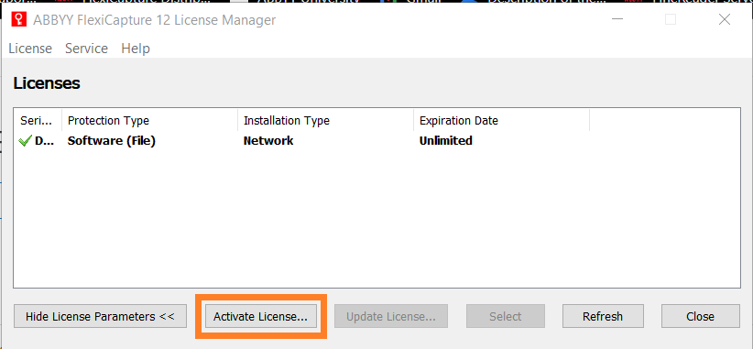The image size is (753, 349).
Task: Select the Software (File) cell
Action: click(x=112, y=141)
